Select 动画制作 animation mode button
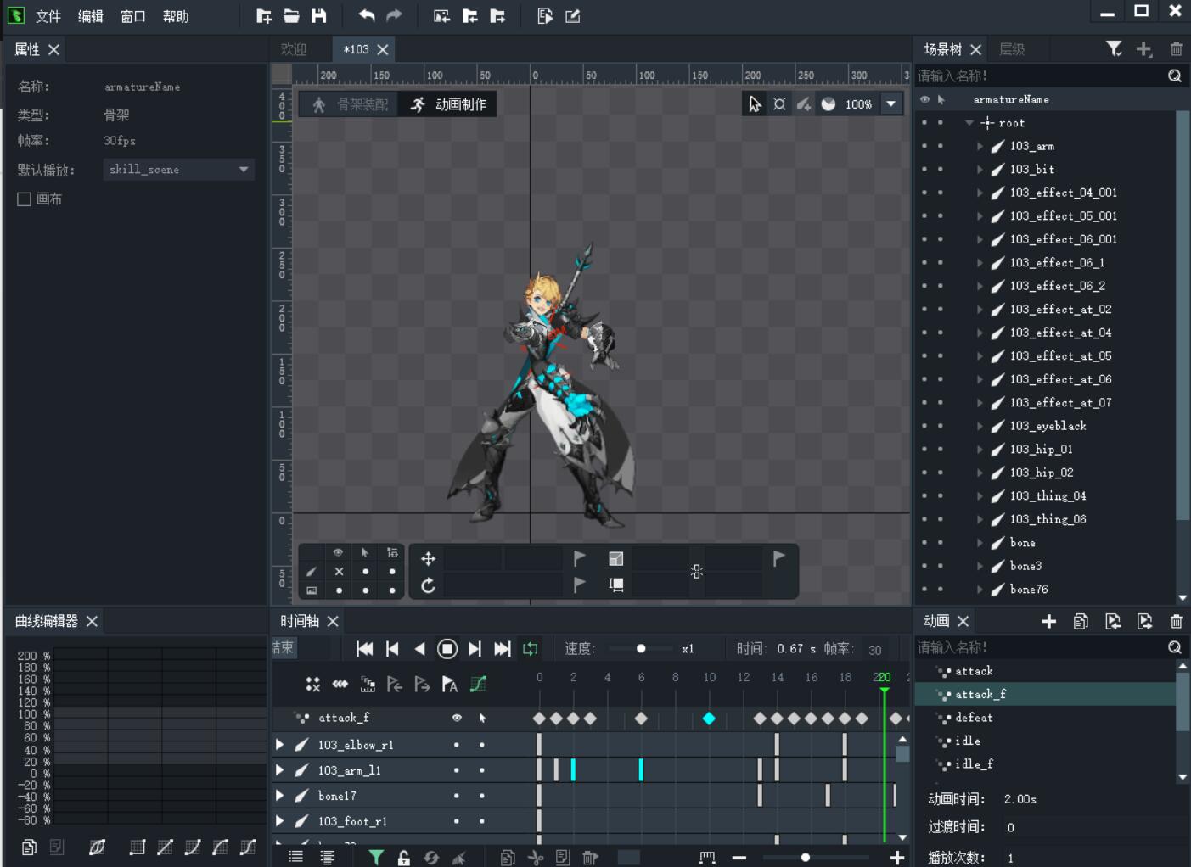This screenshot has height=867, width=1191. tap(449, 104)
